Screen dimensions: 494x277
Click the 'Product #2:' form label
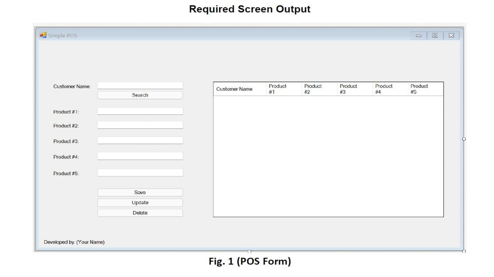[x=66, y=126]
